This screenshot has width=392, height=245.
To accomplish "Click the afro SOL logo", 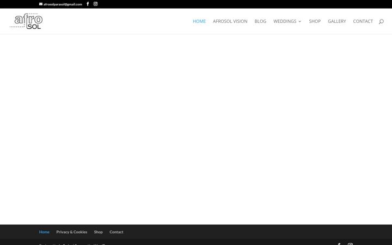I will [x=26, y=21].
